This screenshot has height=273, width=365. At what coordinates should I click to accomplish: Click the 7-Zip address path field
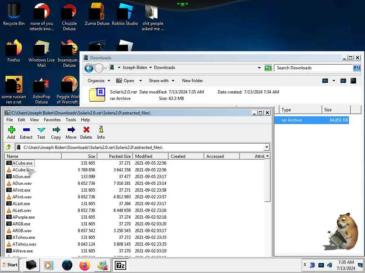pyautogui.click(x=140, y=147)
